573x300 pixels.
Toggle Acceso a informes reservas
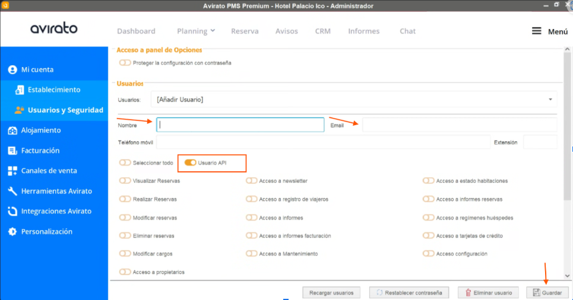[428, 199]
